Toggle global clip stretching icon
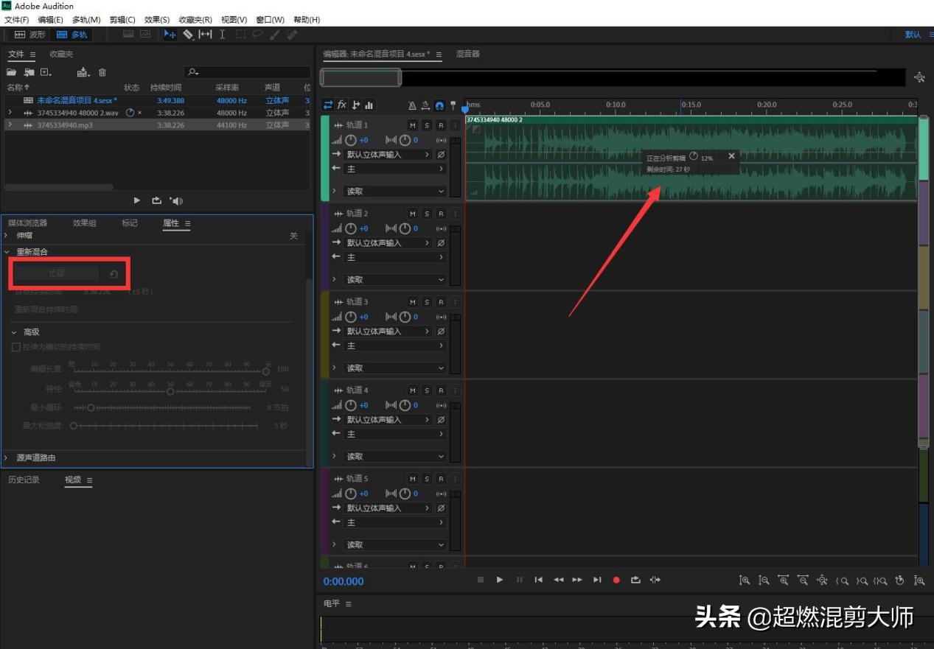 (x=426, y=105)
